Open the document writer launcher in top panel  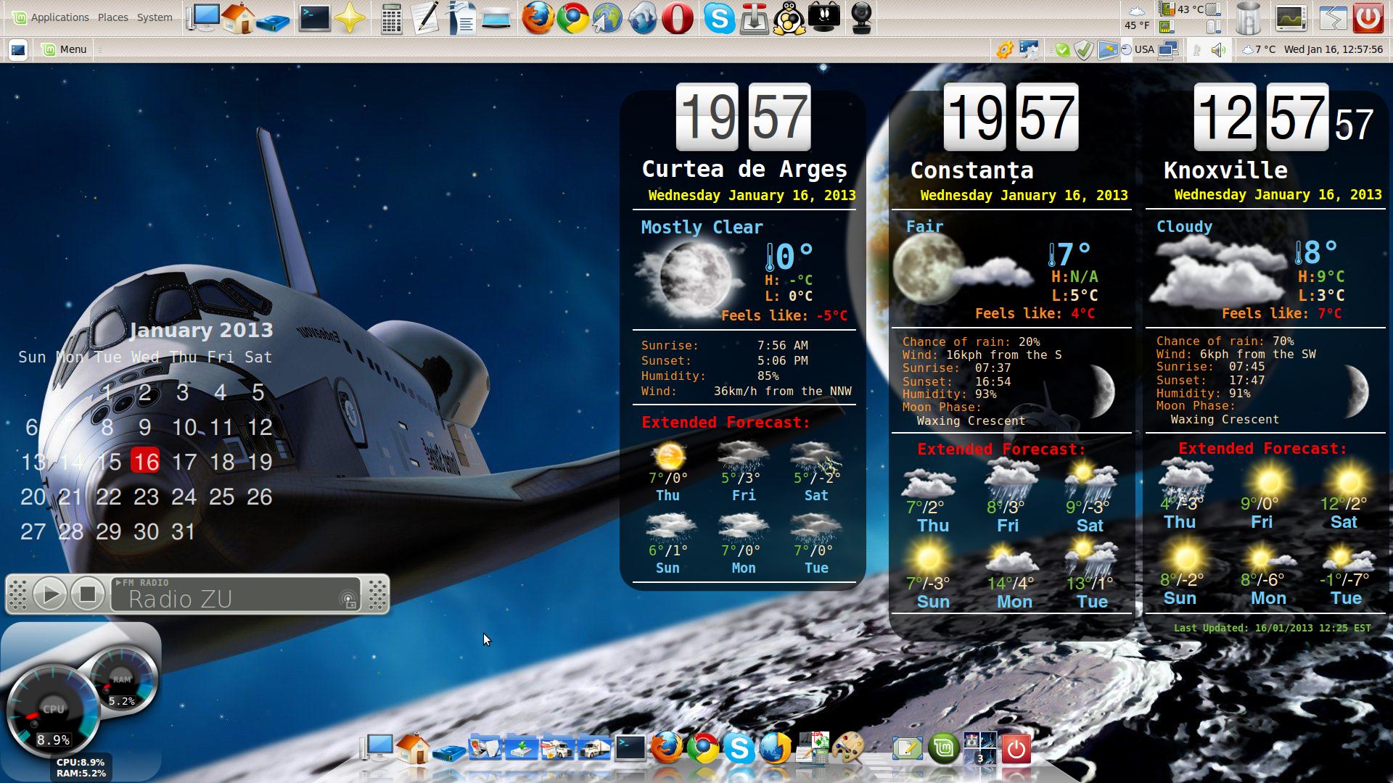coord(461,18)
